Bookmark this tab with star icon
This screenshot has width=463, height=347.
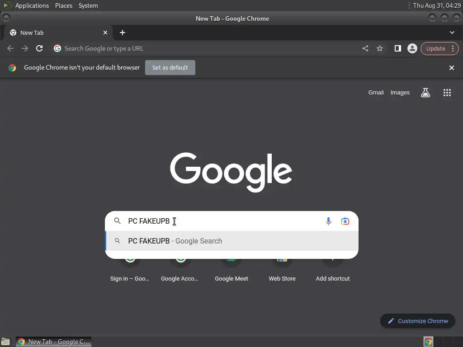point(380,48)
